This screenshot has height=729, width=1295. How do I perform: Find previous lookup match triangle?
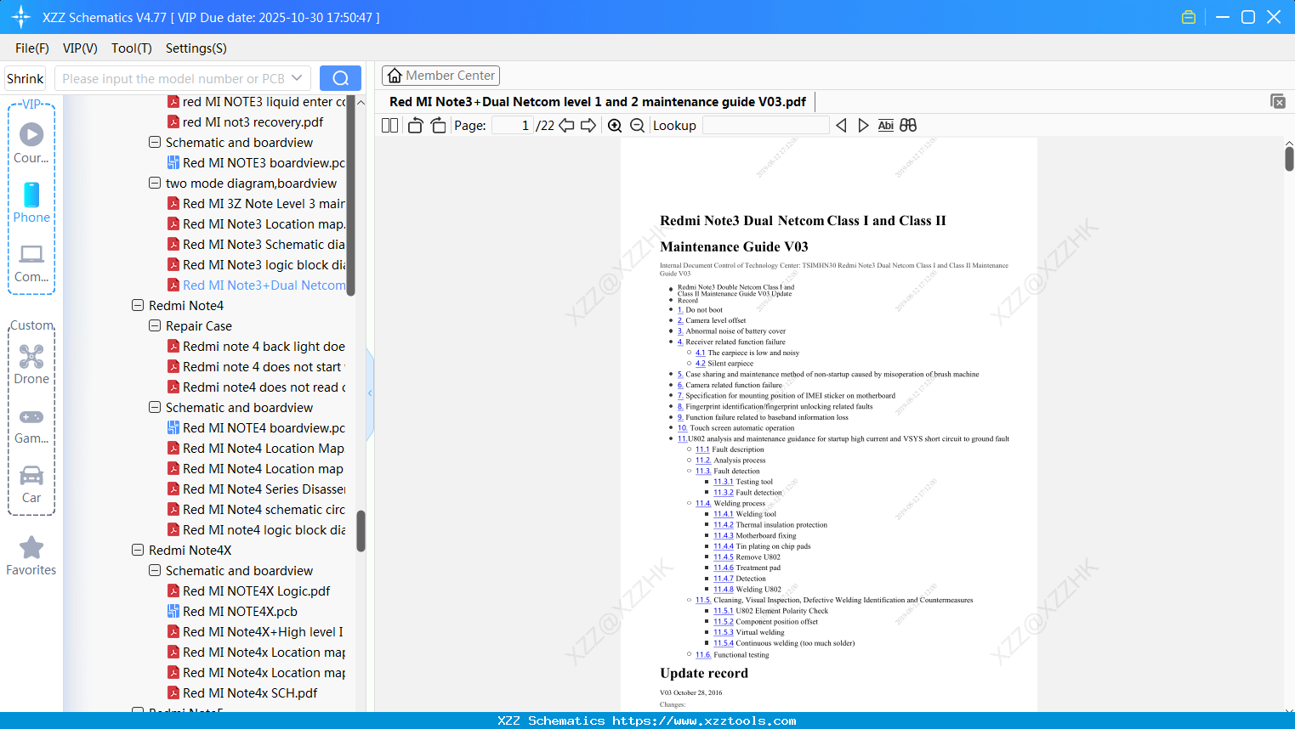(x=841, y=126)
